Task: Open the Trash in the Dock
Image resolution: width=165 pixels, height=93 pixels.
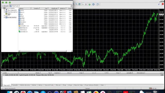Action: (x=155, y=92)
